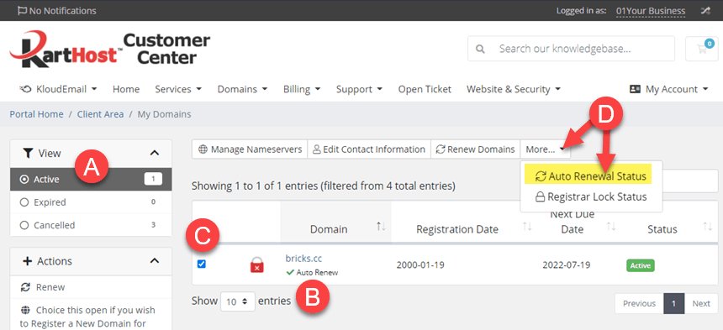Go to Home in navigation bar
This screenshot has height=330, width=723.
coord(126,89)
